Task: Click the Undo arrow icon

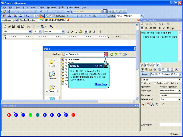Action: (x=41, y=11)
